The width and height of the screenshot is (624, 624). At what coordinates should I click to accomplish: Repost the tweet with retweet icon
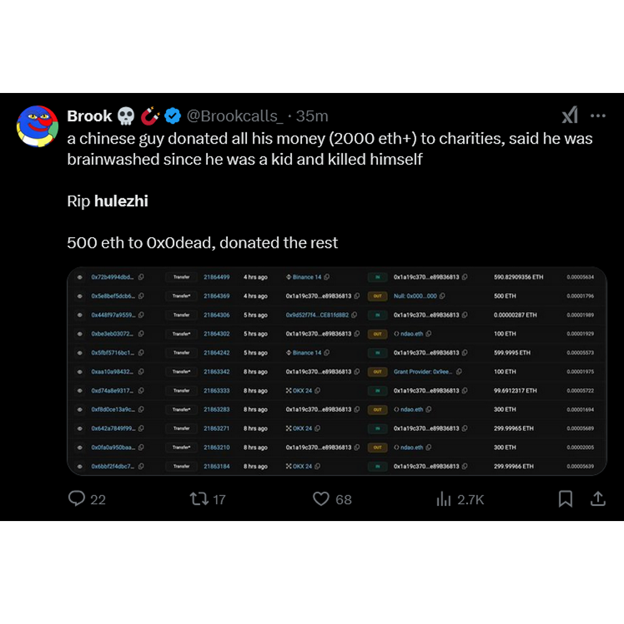coord(200,499)
